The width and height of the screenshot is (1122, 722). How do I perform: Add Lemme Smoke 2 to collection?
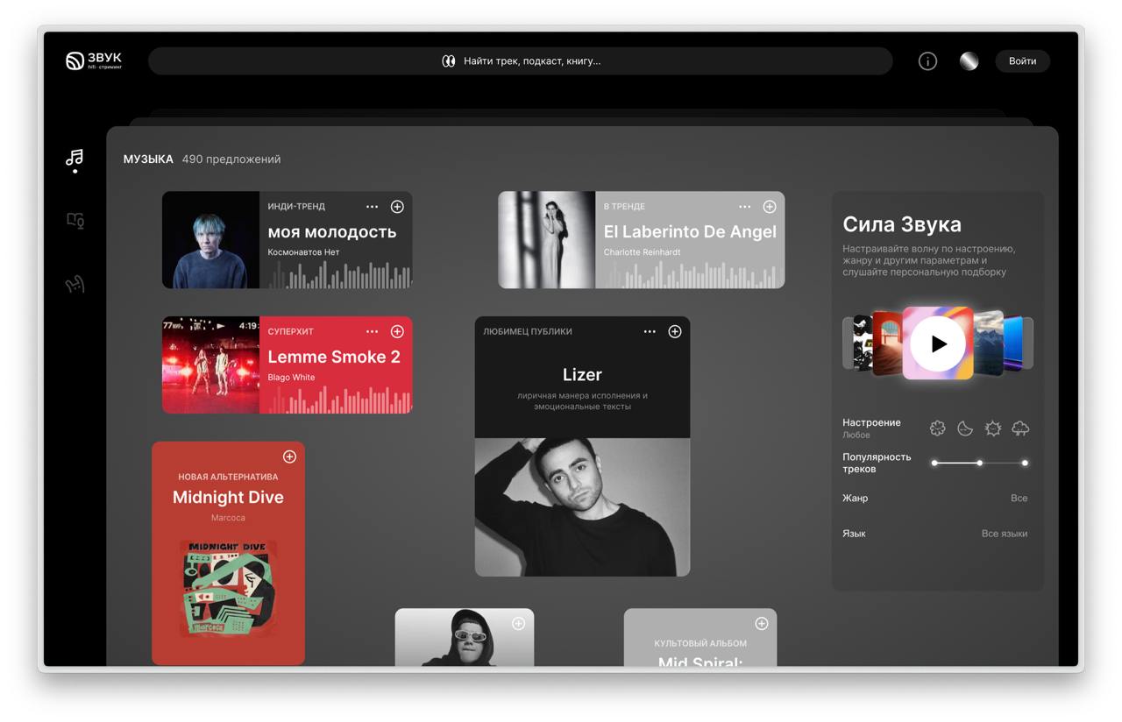pyautogui.click(x=397, y=332)
